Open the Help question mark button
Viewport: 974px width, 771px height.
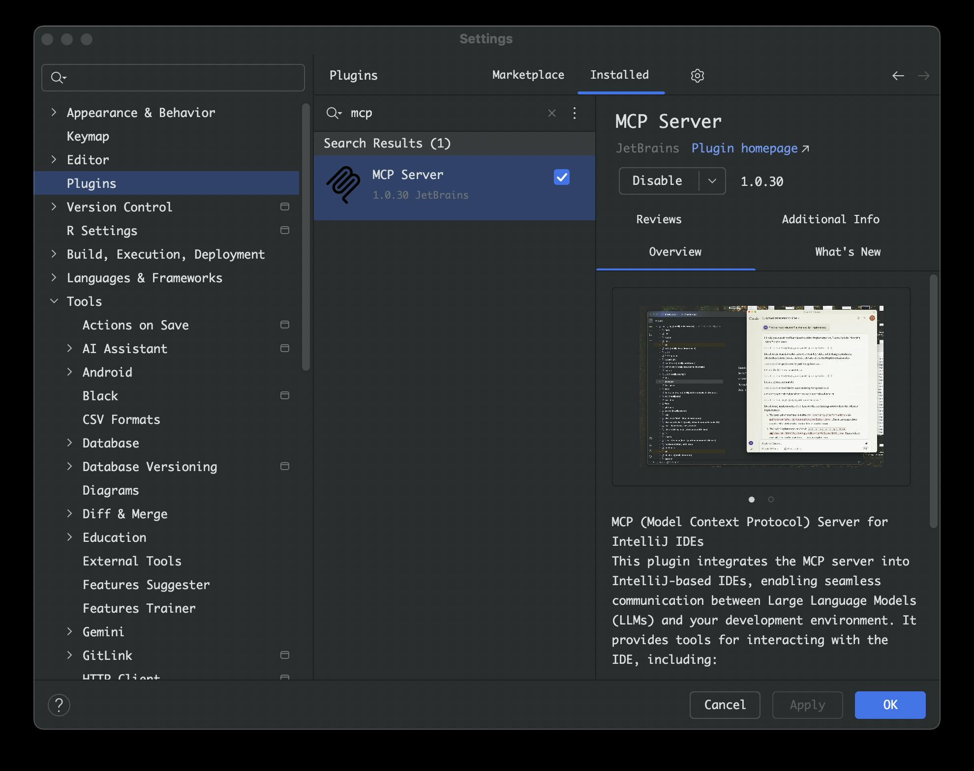point(59,705)
